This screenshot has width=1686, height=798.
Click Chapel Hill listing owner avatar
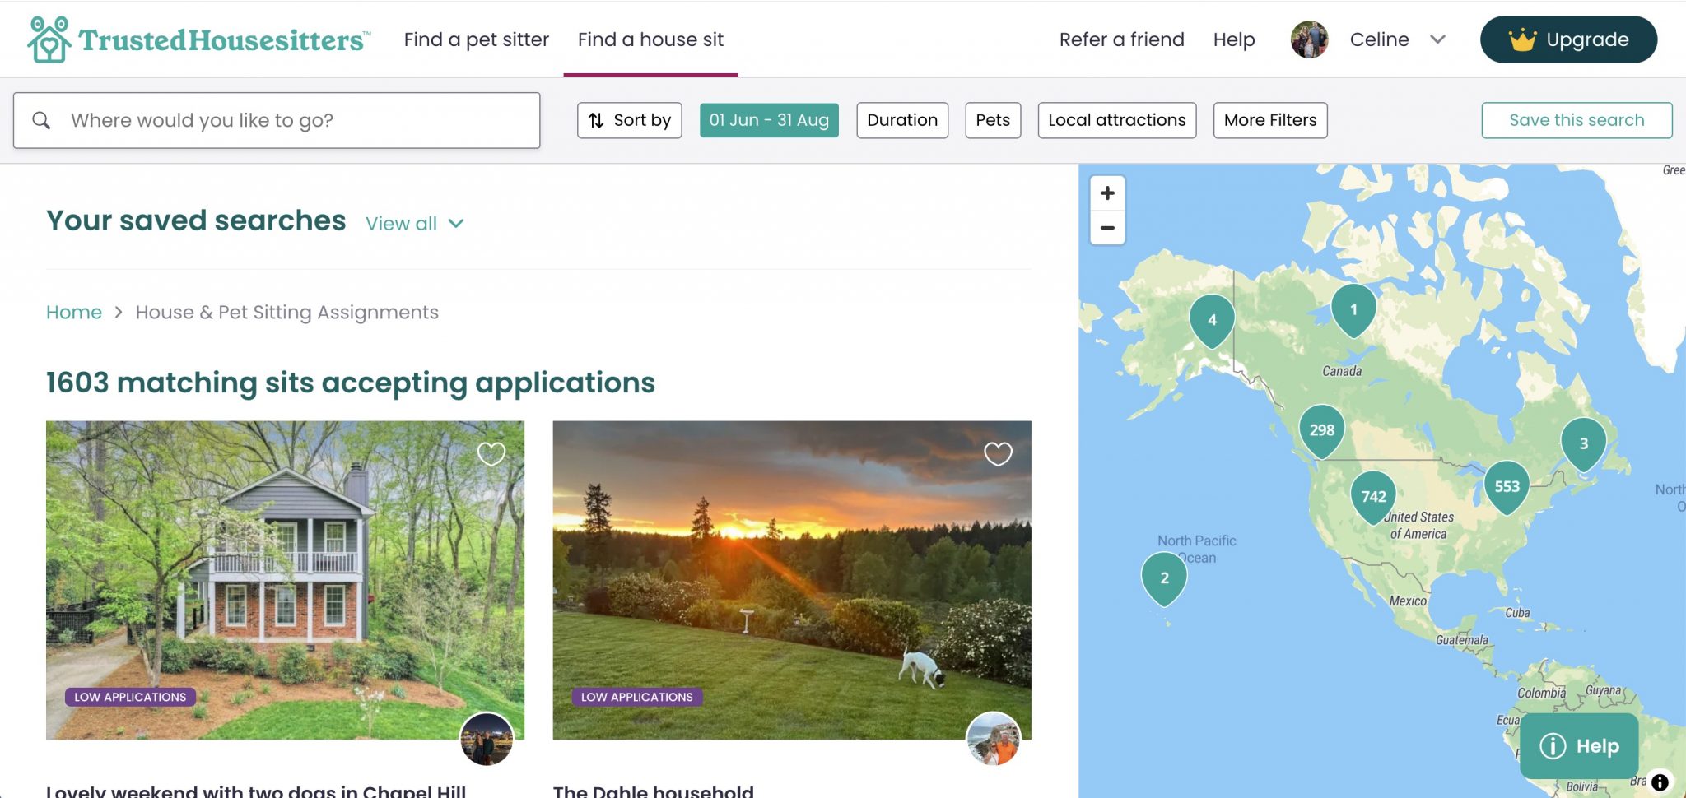coord(487,739)
